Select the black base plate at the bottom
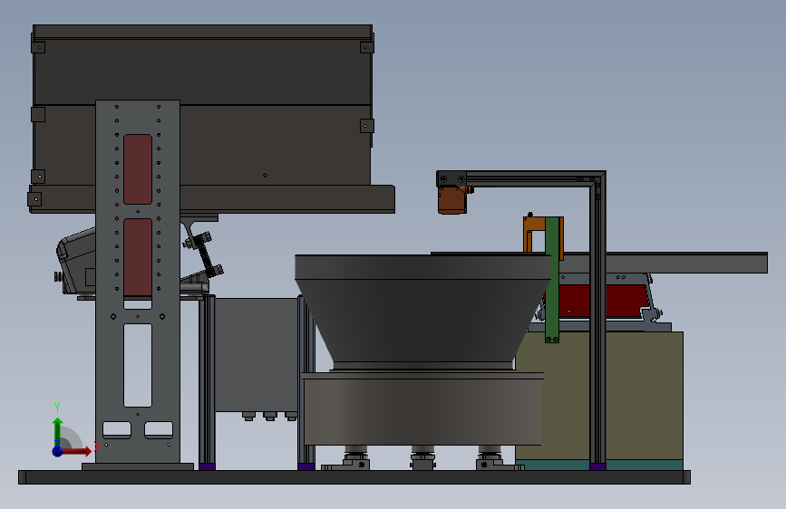The height and width of the screenshot is (509, 786). pos(354,477)
